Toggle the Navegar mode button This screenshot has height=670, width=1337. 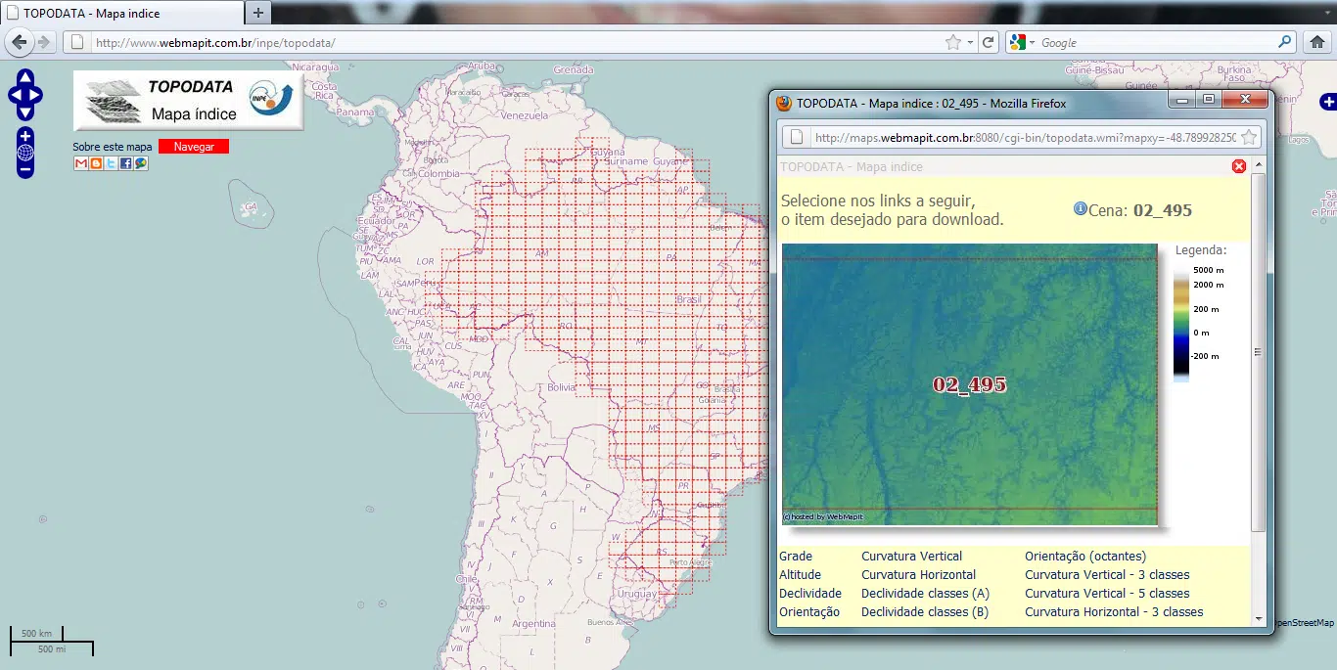click(193, 147)
